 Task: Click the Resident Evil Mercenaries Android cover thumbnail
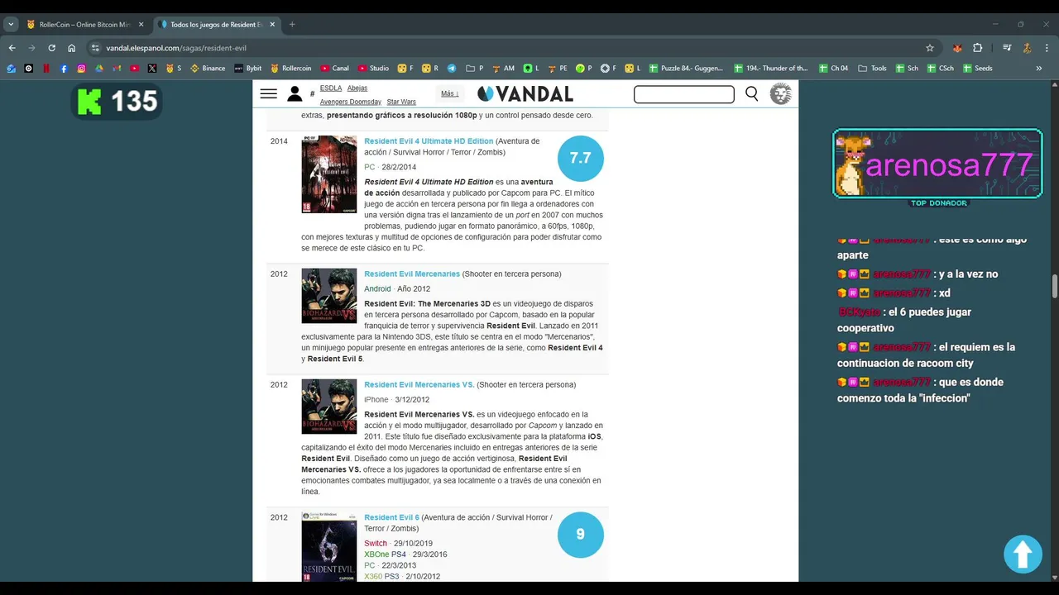(x=329, y=295)
